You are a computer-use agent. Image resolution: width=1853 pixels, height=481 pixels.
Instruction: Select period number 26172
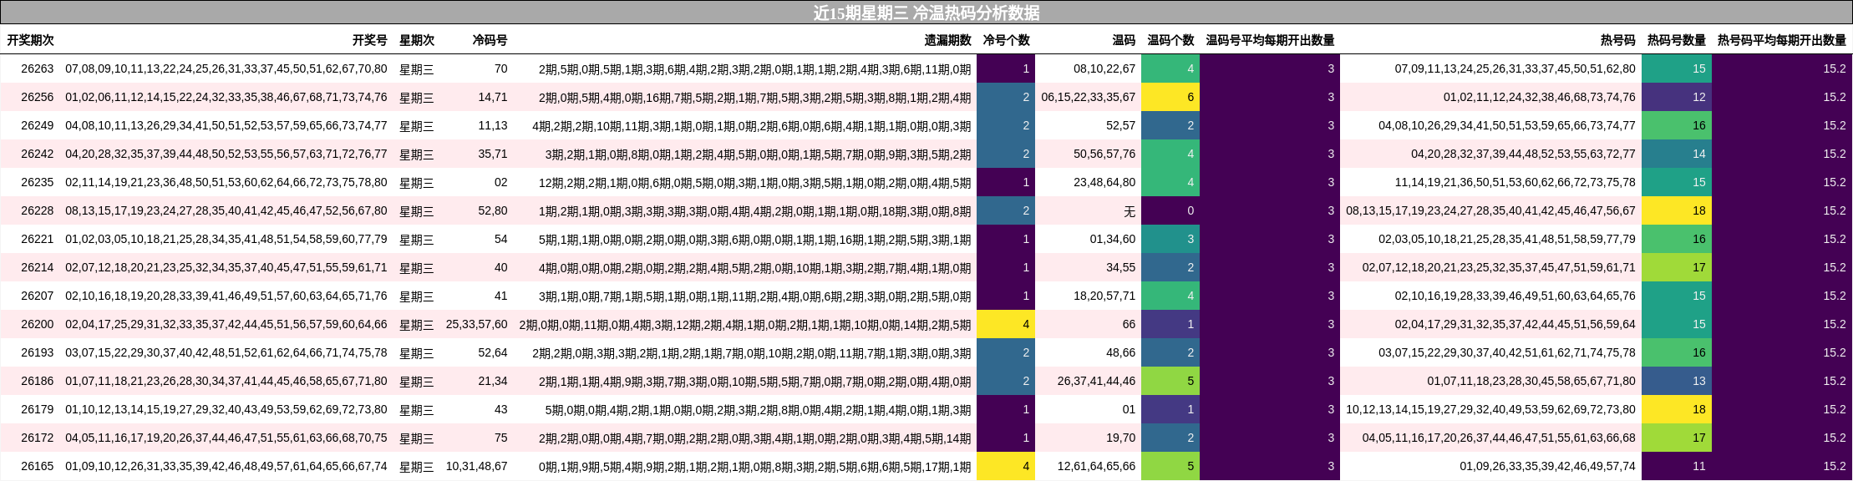(x=38, y=438)
